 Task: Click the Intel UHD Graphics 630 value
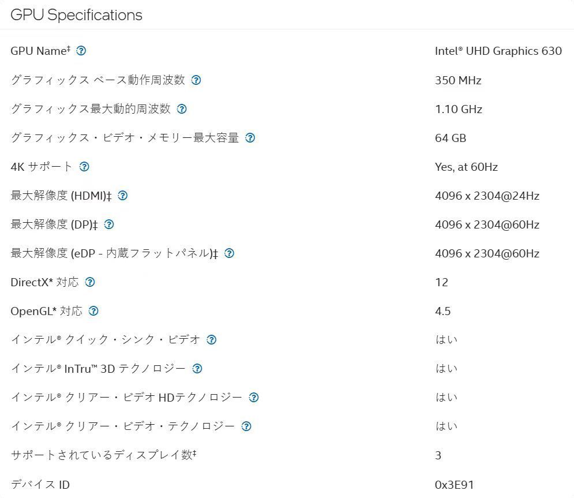[x=498, y=51]
